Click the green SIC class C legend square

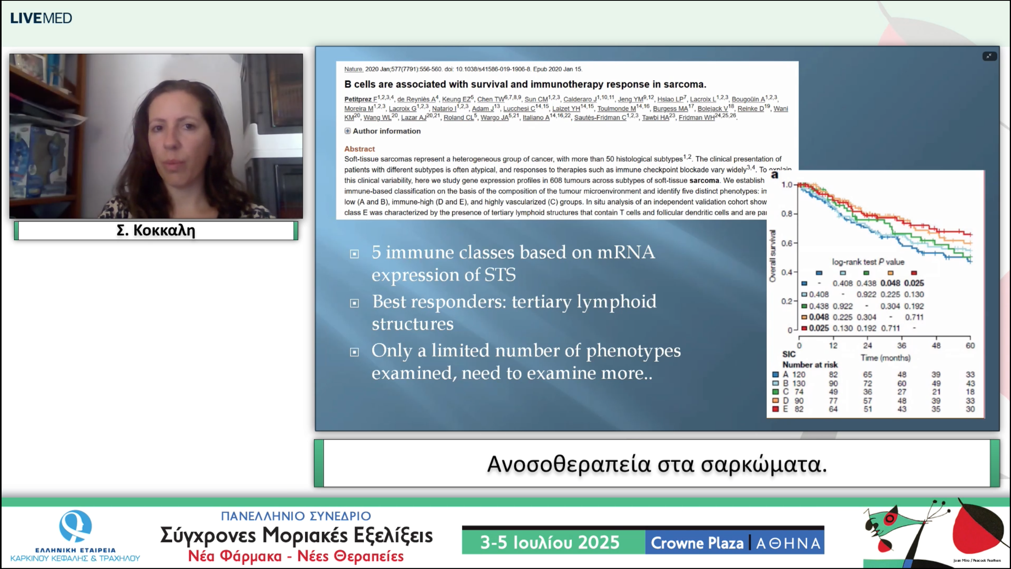775,392
